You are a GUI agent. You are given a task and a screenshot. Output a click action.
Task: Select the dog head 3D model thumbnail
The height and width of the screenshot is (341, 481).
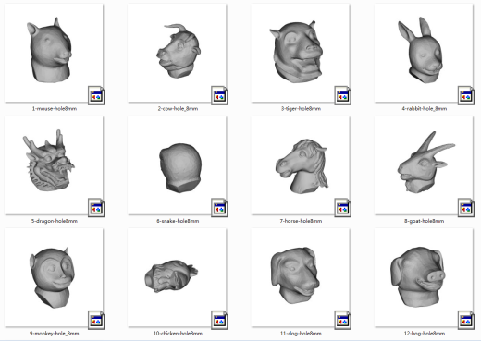pos(301,277)
